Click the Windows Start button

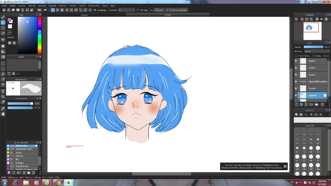5,183
